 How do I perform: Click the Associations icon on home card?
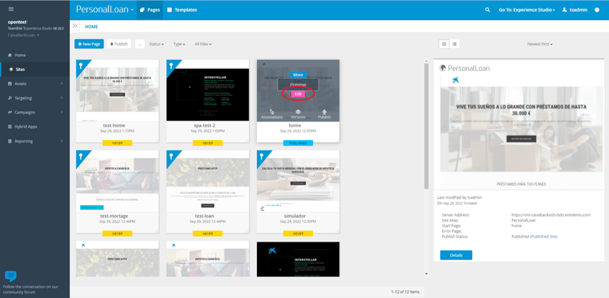[x=272, y=112]
